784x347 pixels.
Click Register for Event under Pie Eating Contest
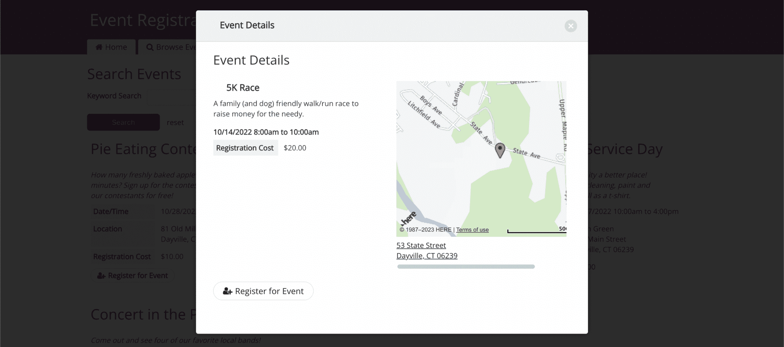pyautogui.click(x=132, y=275)
